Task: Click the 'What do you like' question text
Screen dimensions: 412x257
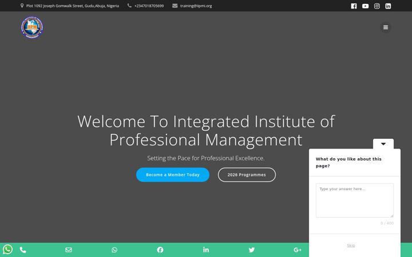Action: [x=348, y=162]
